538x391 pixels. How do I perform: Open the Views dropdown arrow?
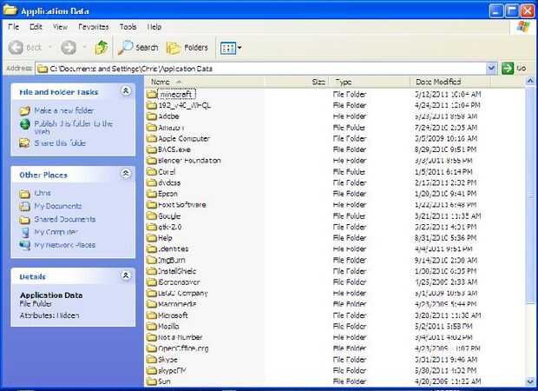[x=239, y=48]
